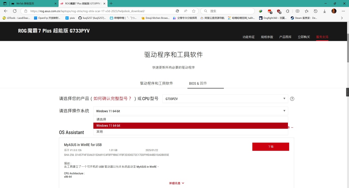Image resolution: width=349 pixels, height=188 pixels.
Task: Open the G733PZV product model dropdown
Action: pos(225,99)
